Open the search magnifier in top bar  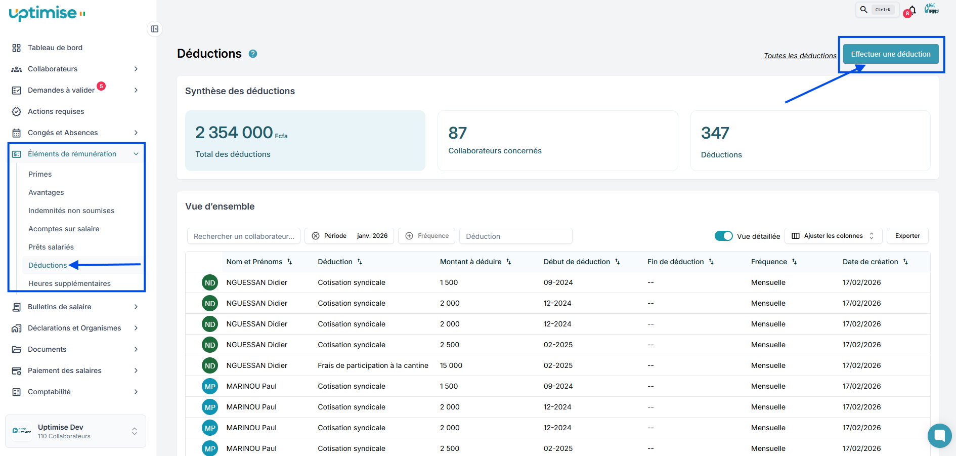(864, 10)
